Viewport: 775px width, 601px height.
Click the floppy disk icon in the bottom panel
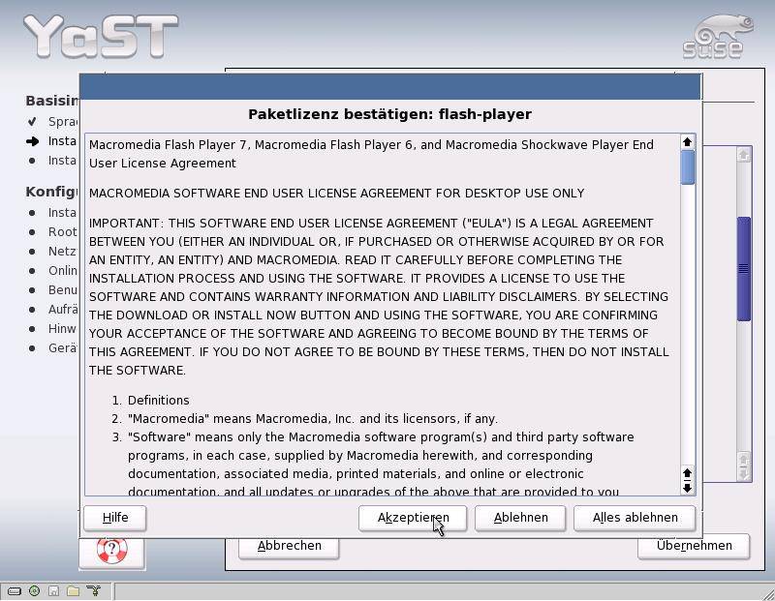coord(54,590)
